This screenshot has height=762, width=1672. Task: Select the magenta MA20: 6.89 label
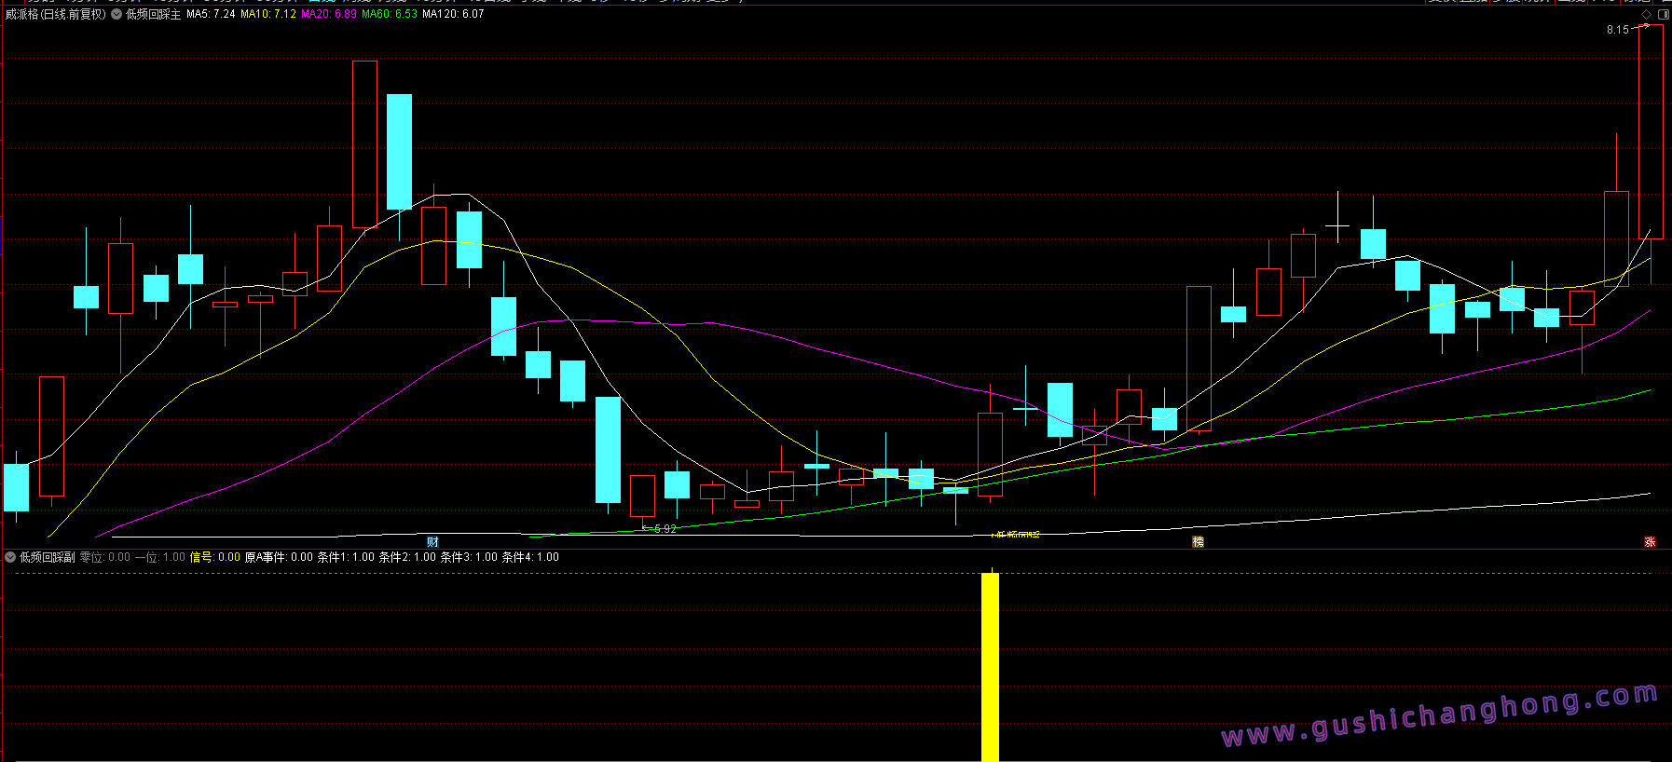pos(329,15)
